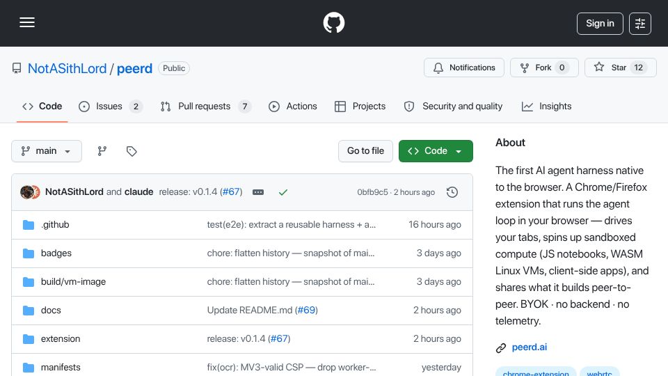Open the .github folder

(55, 225)
